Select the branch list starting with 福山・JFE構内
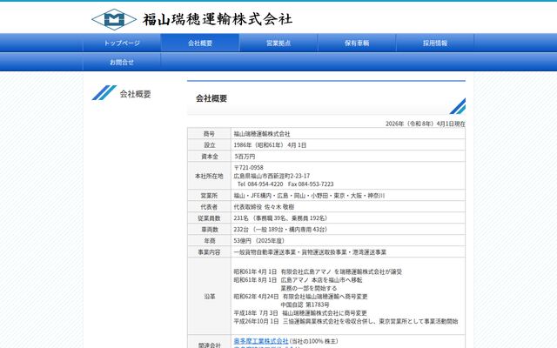This screenshot has width=557, height=348. pos(309,196)
